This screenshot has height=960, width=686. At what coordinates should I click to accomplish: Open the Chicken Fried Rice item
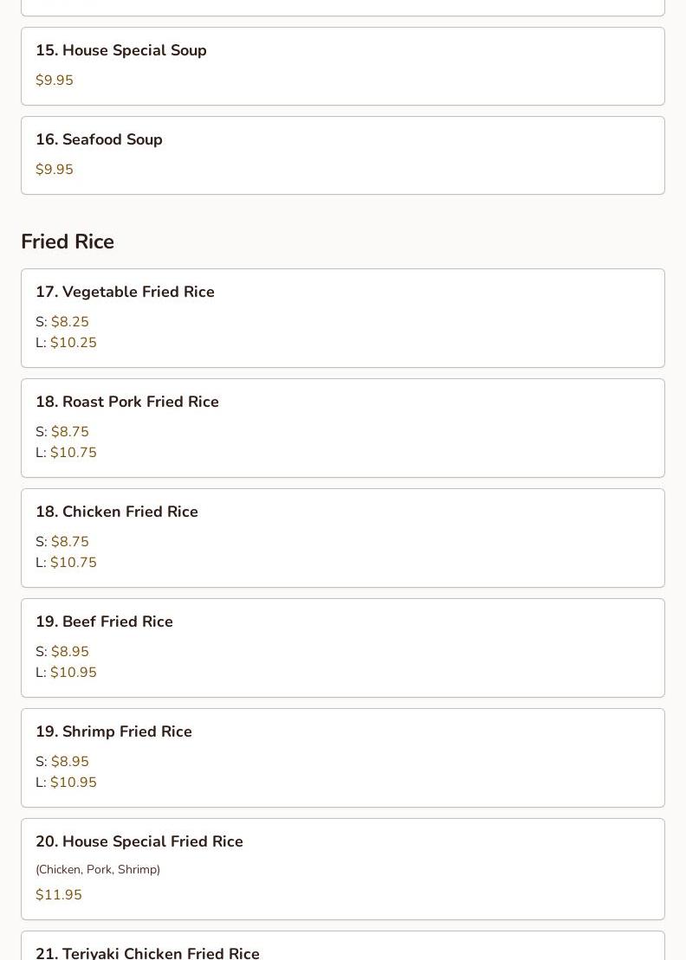pyautogui.click(x=117, y=512)
